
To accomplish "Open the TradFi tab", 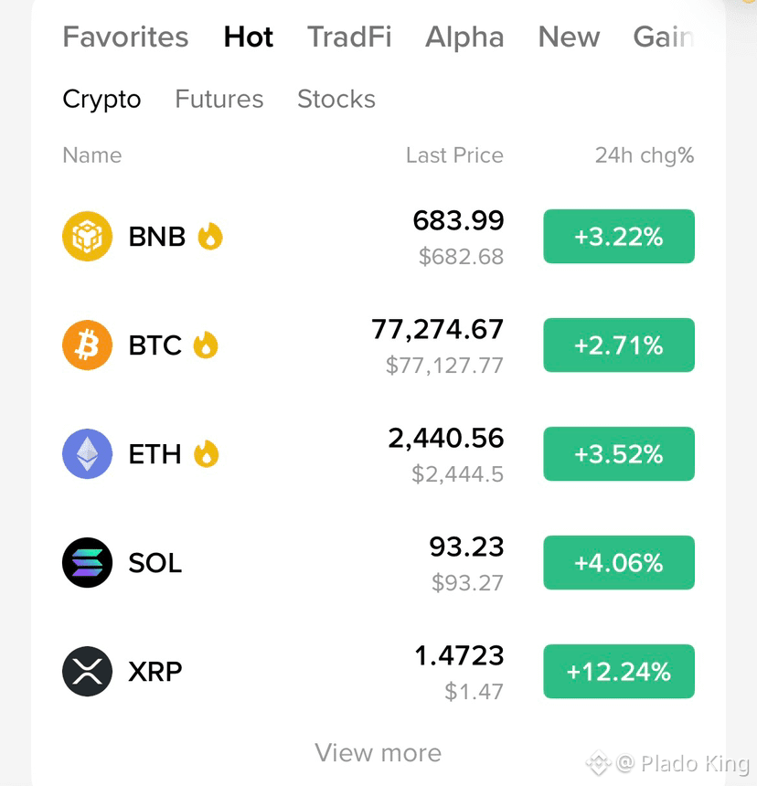I will [349, 37].
